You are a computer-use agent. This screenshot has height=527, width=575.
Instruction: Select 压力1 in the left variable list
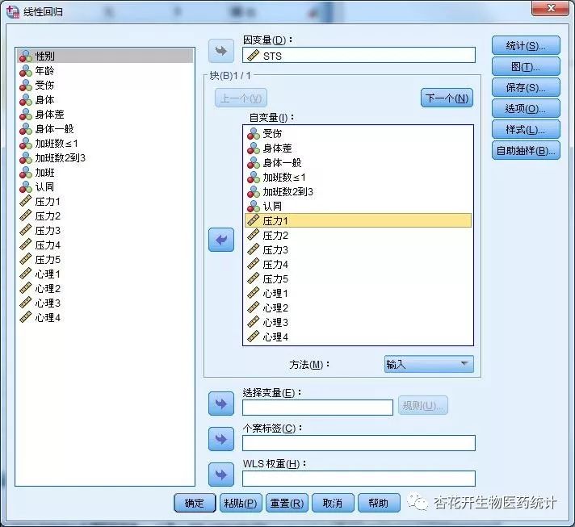coord(105,201)
